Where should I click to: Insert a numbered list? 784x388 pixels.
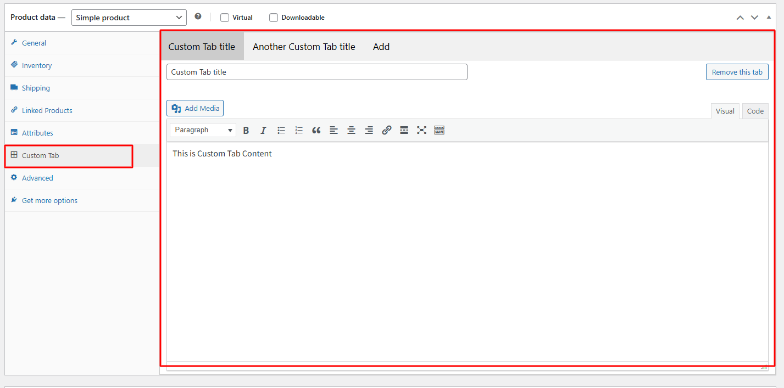(299, 130)
